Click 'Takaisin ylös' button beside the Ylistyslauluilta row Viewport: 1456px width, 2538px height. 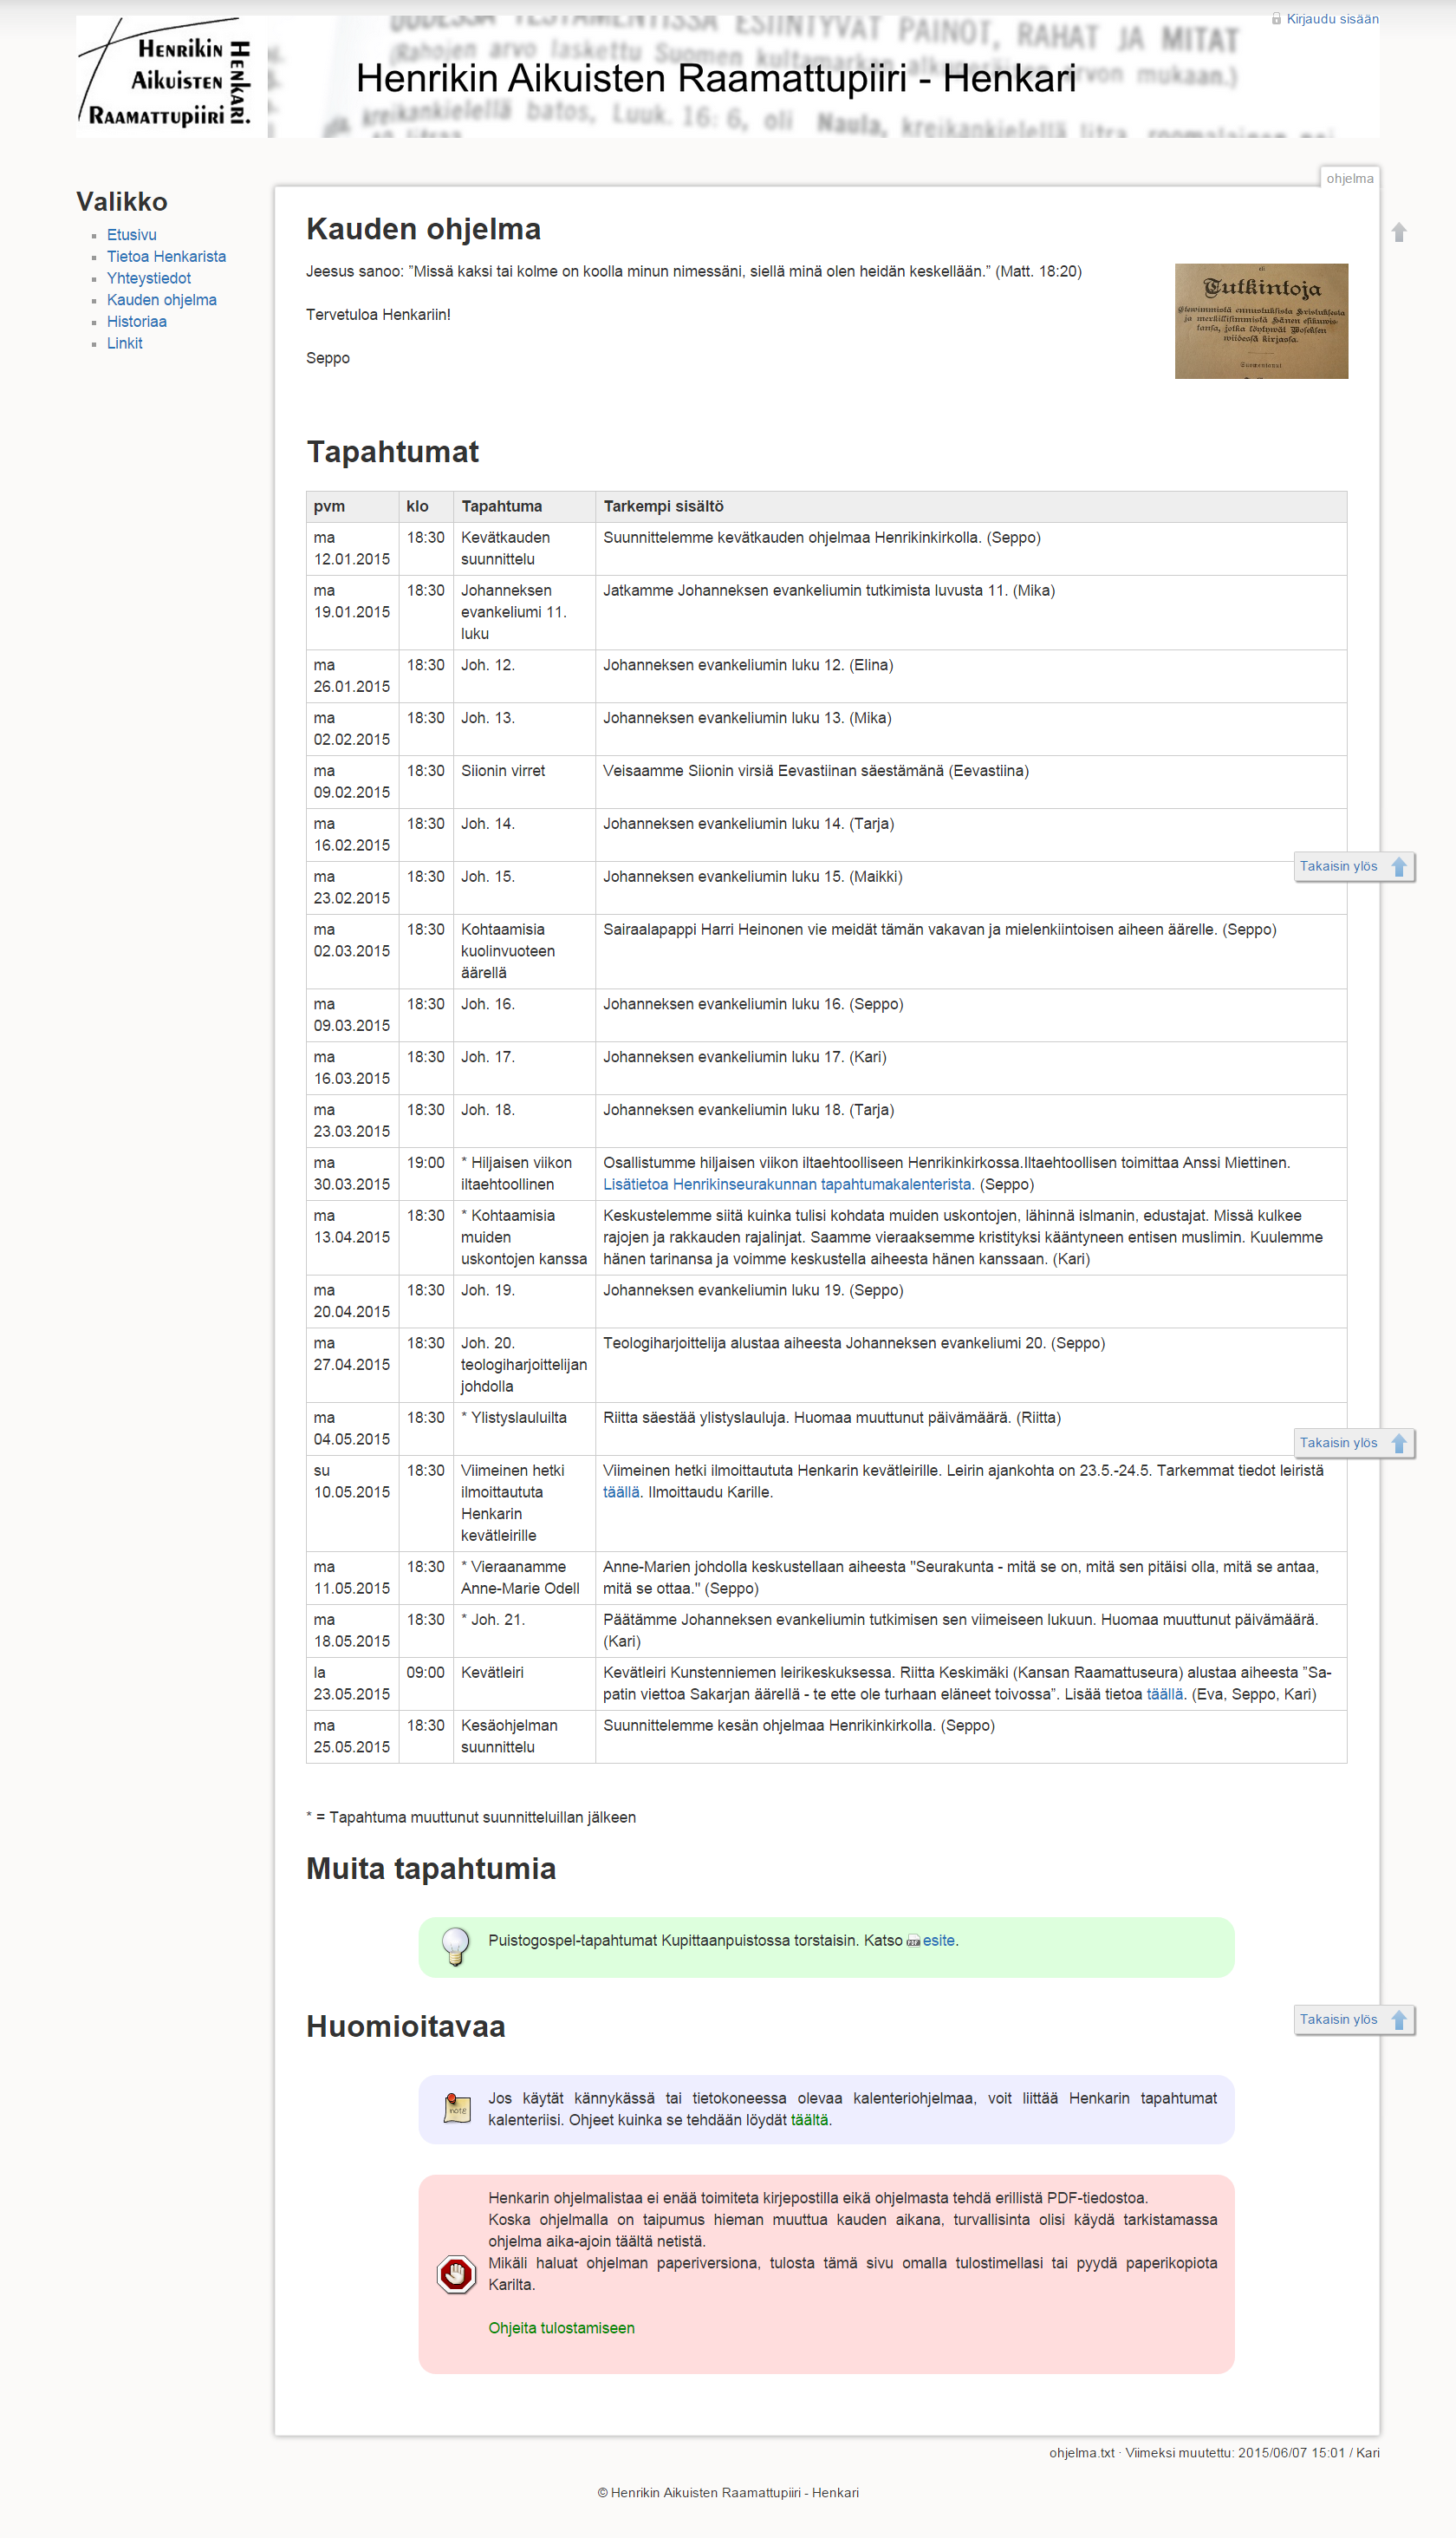click(x=1354, y=1443)
